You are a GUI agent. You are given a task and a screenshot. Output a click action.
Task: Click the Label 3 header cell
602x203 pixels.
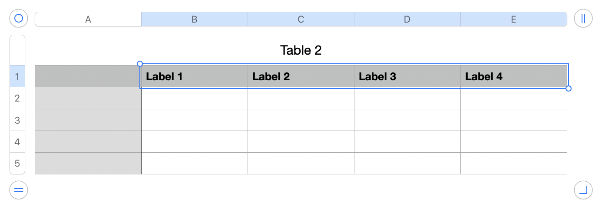click(407, 77)
